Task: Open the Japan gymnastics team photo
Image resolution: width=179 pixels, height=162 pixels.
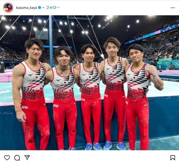Action: coord(89,83)
